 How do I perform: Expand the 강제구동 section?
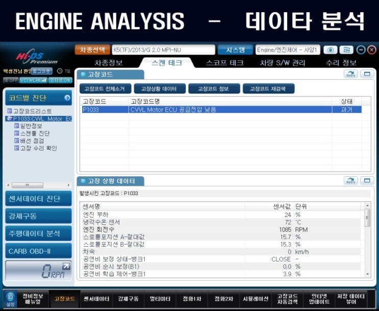38,216
